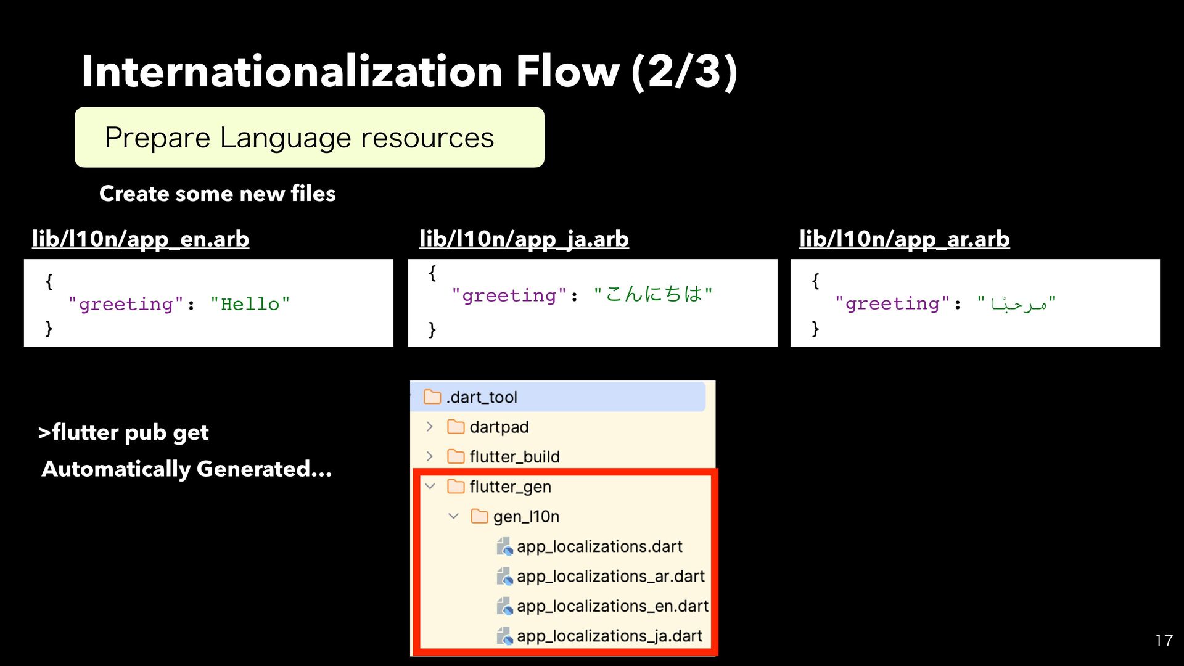The height and width of the screenshot is (666, 1184).
Task: Expand the flutter_build folder chevron
Action: [430, 456]
